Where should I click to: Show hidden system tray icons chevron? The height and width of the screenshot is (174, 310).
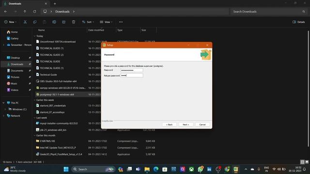(246, 169)
